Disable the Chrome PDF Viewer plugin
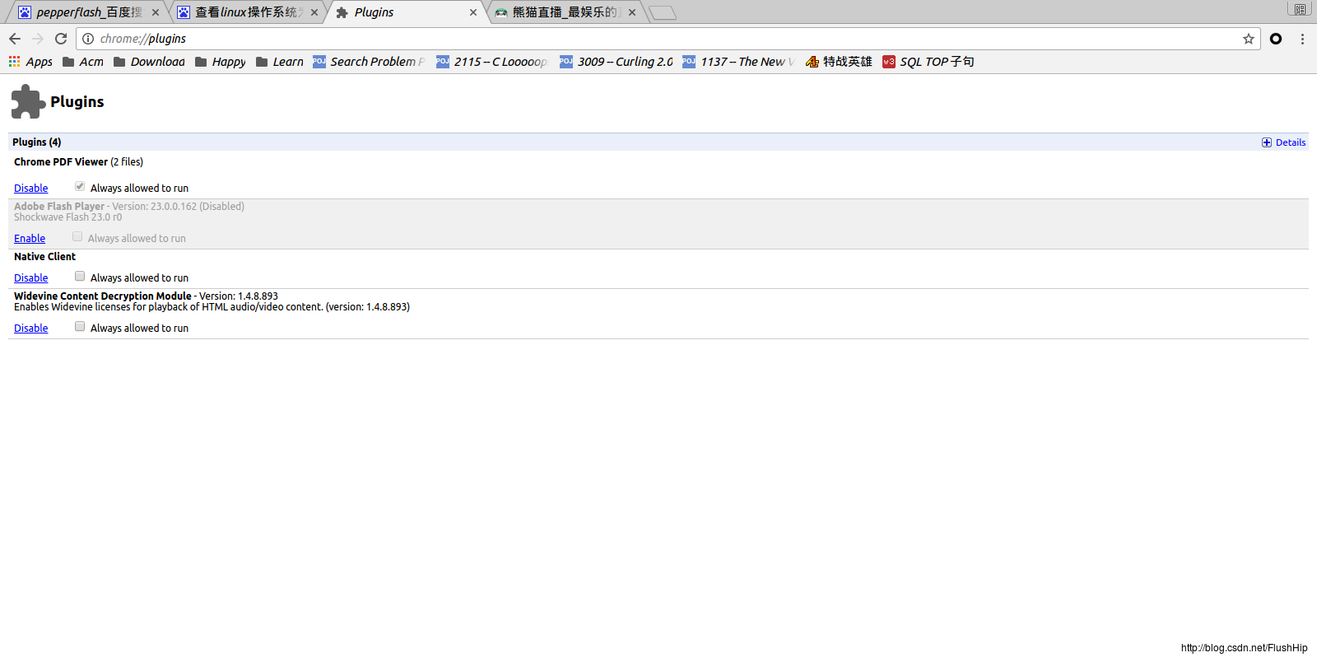1317x662 pixels. tap(31, 189)
